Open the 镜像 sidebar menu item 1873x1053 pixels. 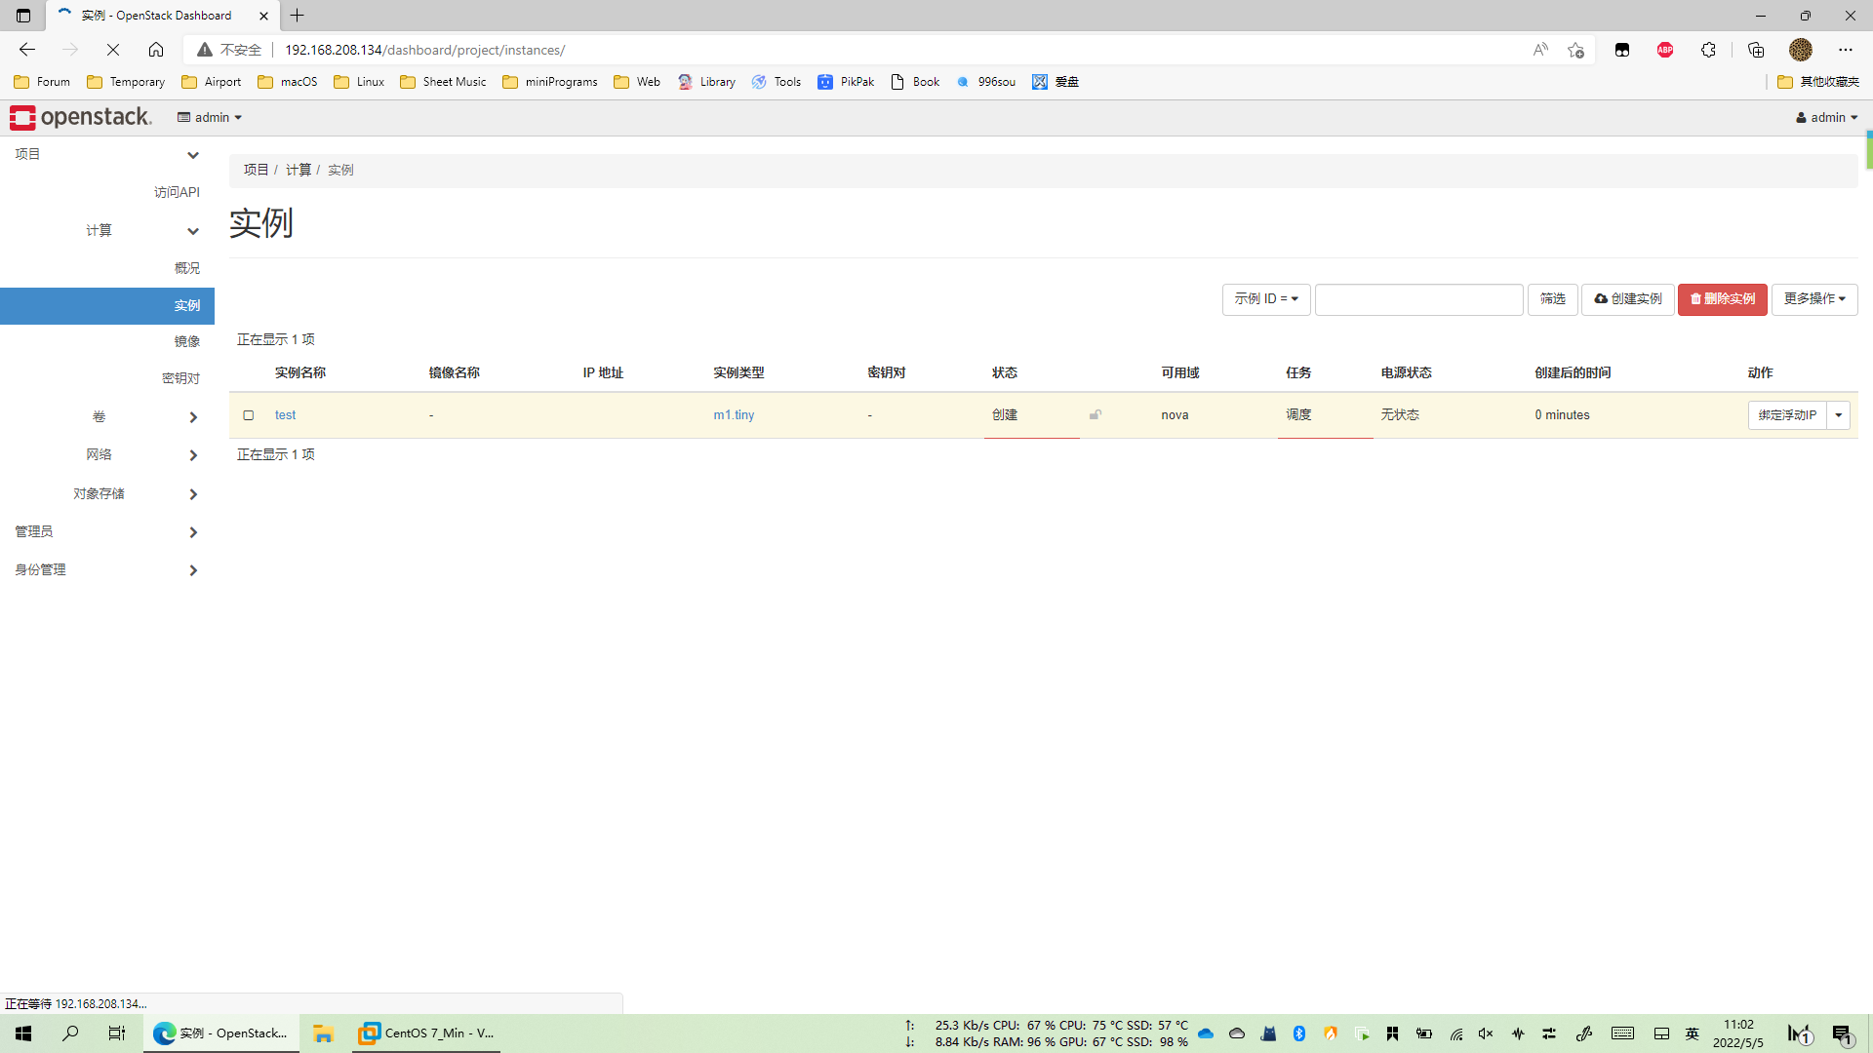[186, 341]
